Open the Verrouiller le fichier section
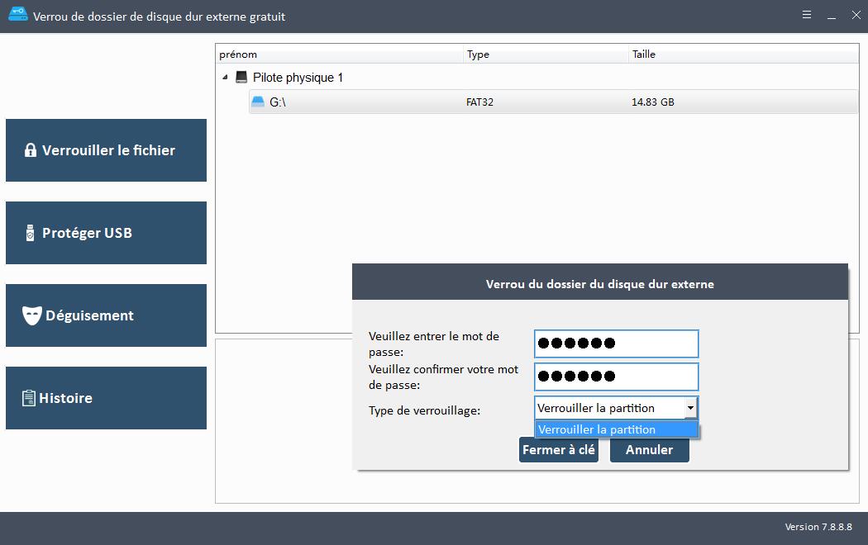This screenshot has height=545, width=868. [107, 149]
